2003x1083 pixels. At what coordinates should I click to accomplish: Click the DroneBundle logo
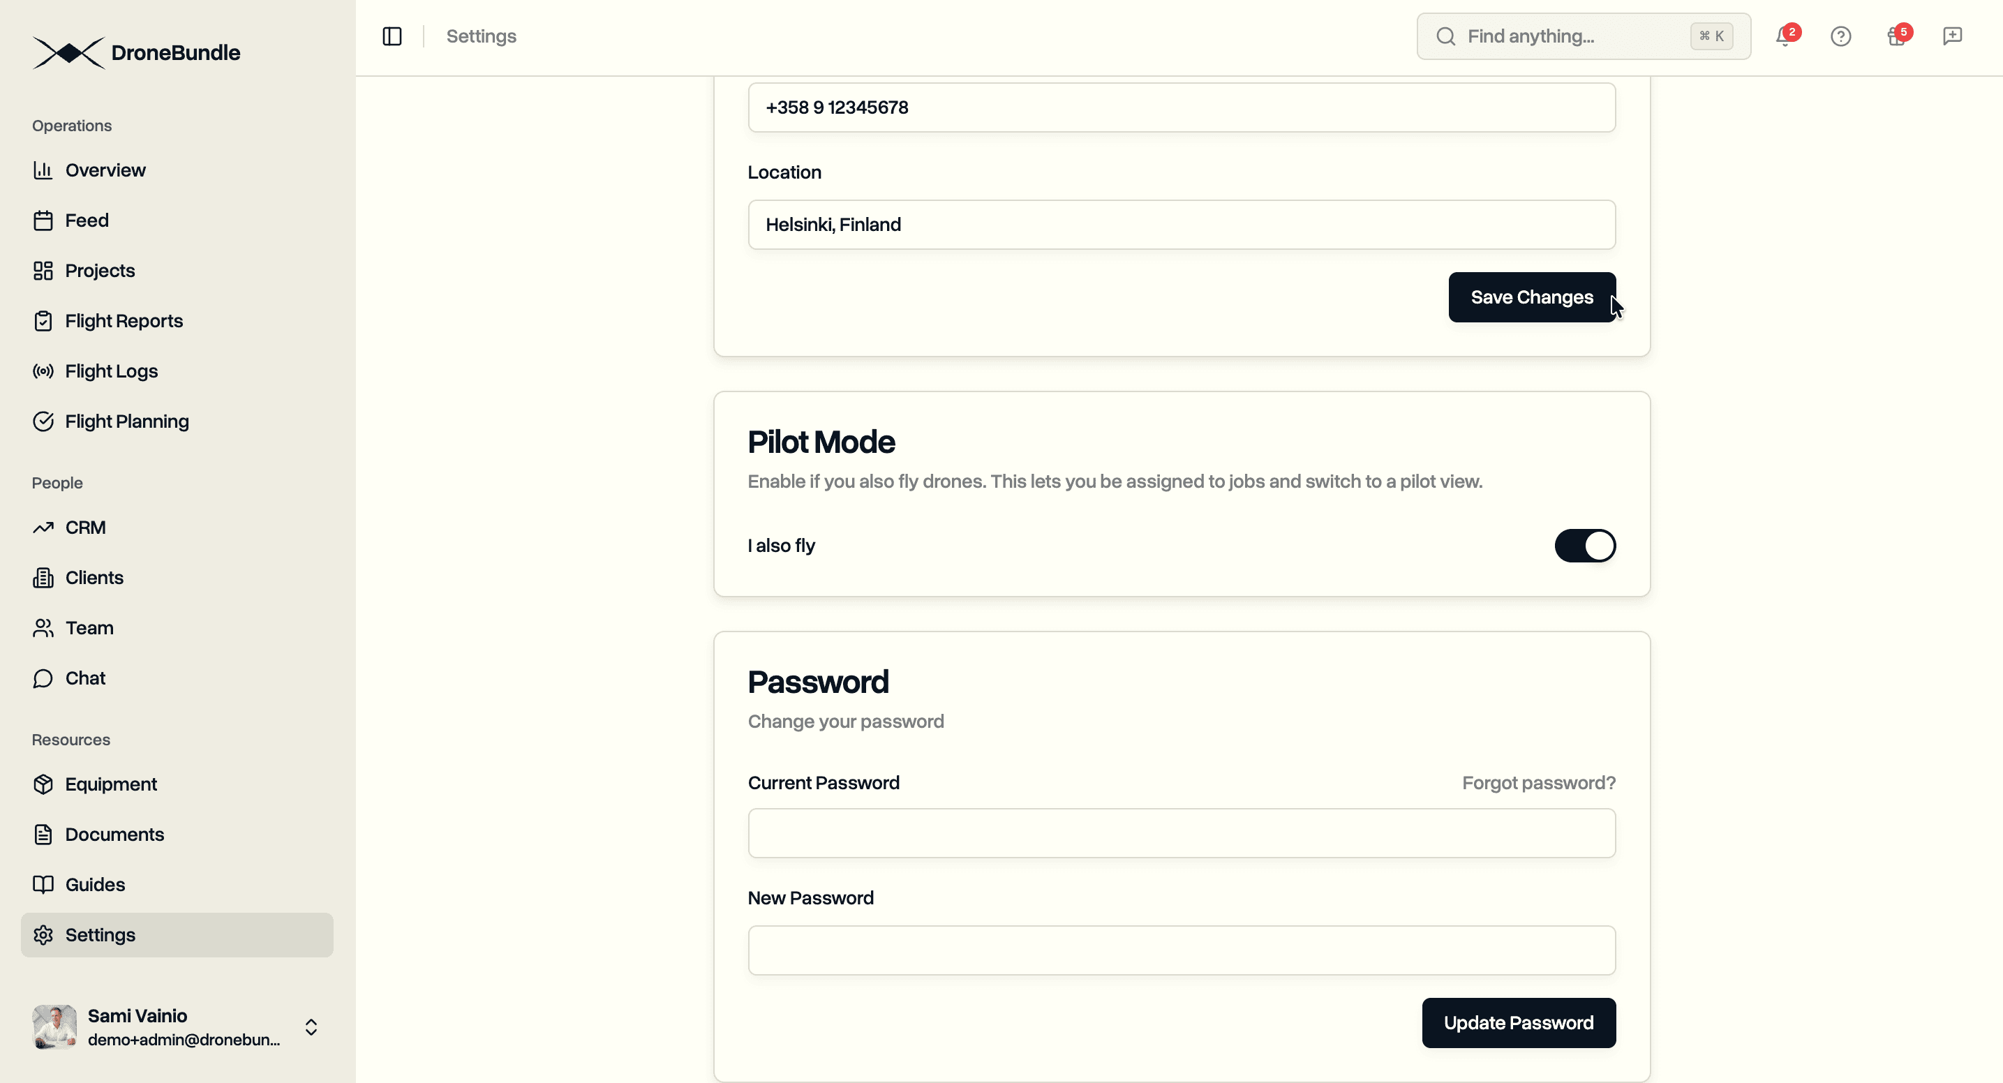tap(136, 53)
